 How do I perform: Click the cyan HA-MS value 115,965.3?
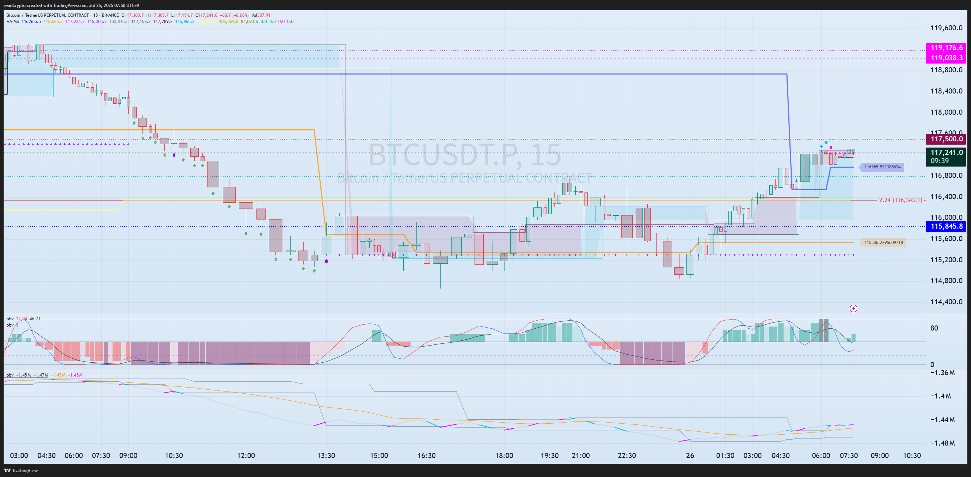[185, 22]
